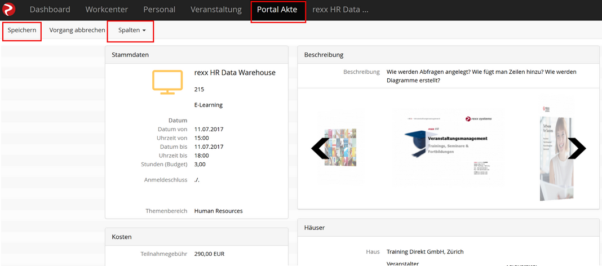The width and height of the screenshot is (602, 266).
Task: Switch to the Workcenter tab
Action: tap(107, 10)
